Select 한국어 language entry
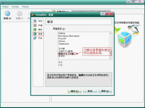Image resolution: width=145 pixels, height=108 pixels. click(61, 56)
